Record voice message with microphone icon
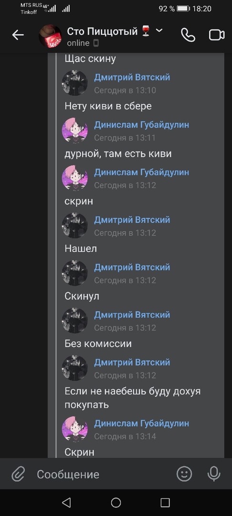 point(214,474)
